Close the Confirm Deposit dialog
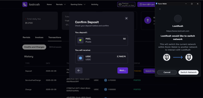Viewport: 203px width, 98px height. tap(127, 18)
